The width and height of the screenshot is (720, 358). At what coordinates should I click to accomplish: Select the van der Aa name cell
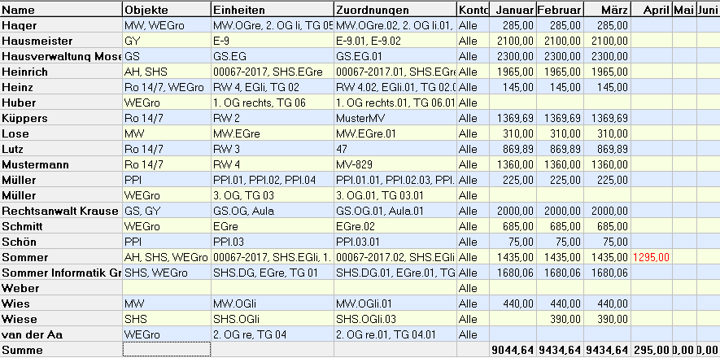(61, 334)
